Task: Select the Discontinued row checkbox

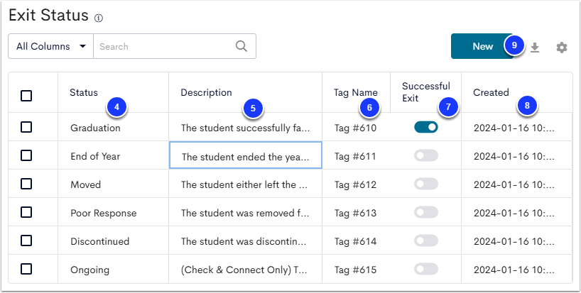Action: (26, 241)
